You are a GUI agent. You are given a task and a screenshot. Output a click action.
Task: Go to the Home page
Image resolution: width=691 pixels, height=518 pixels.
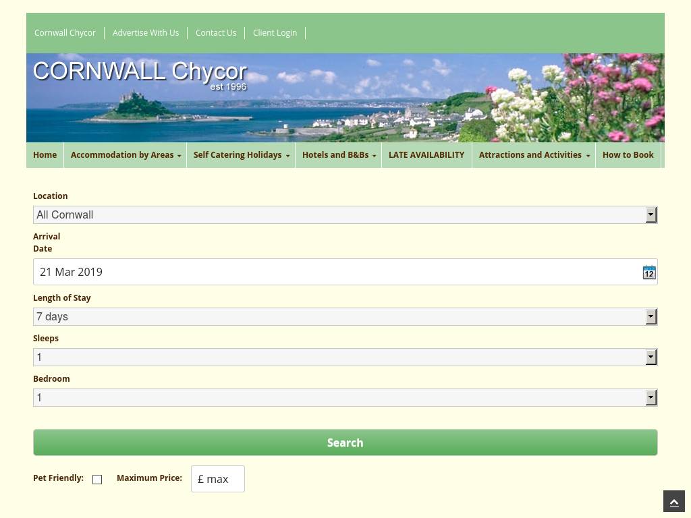(45, 155)
